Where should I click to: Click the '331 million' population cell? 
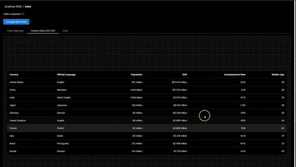click(x=137, y=82)
